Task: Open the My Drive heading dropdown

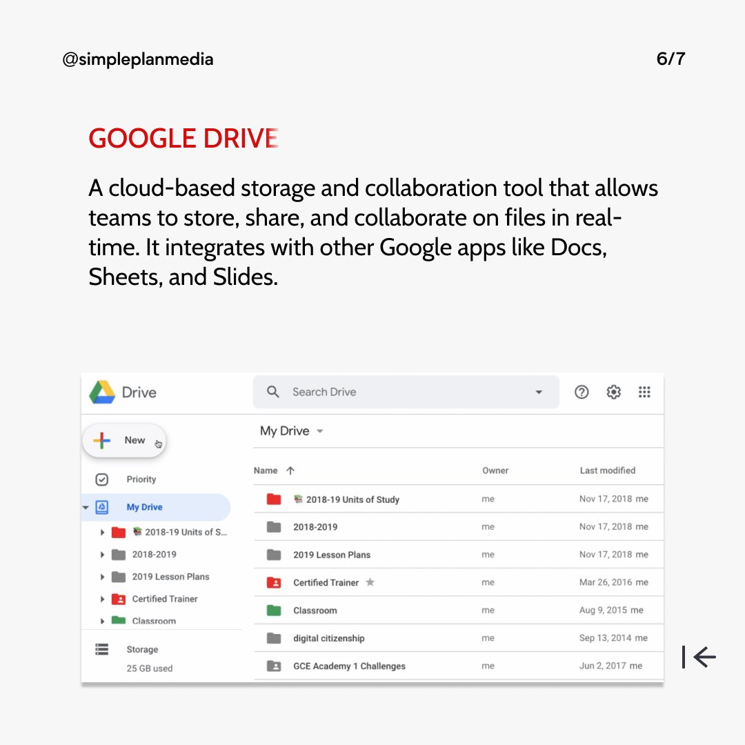Action: tap(320, 431)
